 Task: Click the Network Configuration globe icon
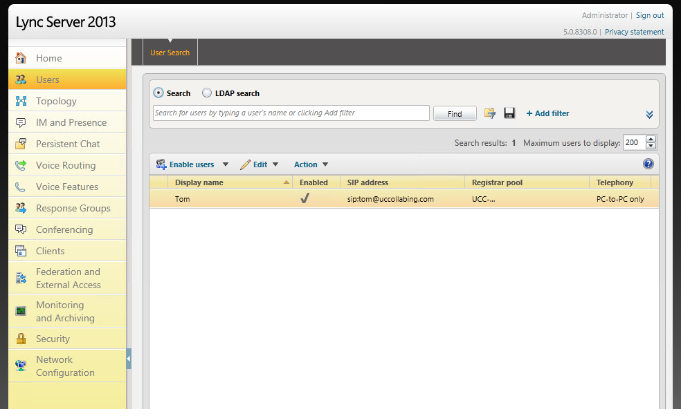point(20,366)
